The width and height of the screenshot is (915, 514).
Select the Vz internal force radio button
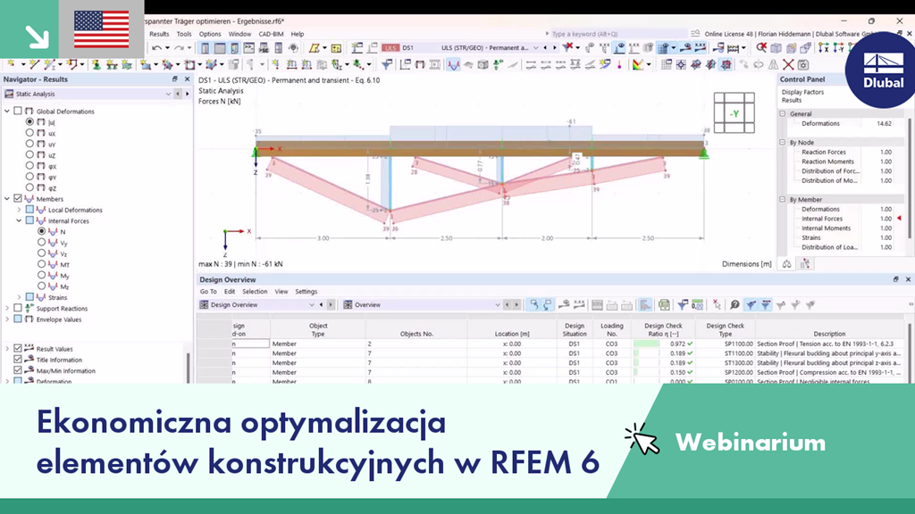click(x=41, y=253)
